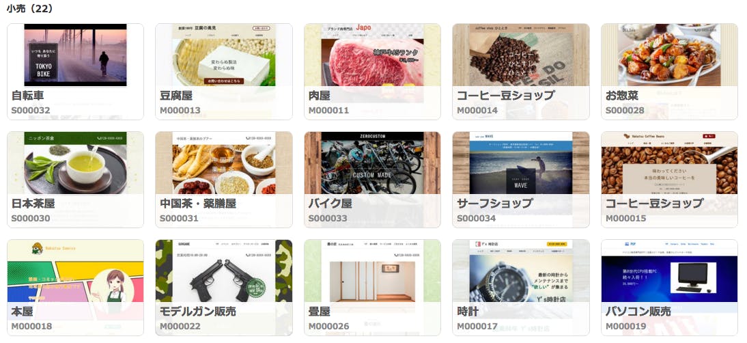
Task: Open the パソコン販売 template M000019
Action: point(669,287)
